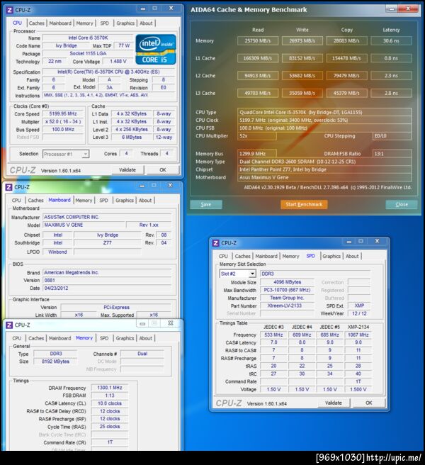This screenshot has width=425, height=465.
Task: Minimize the Mainboard CPU-Z window
Action: coord(142,186)
